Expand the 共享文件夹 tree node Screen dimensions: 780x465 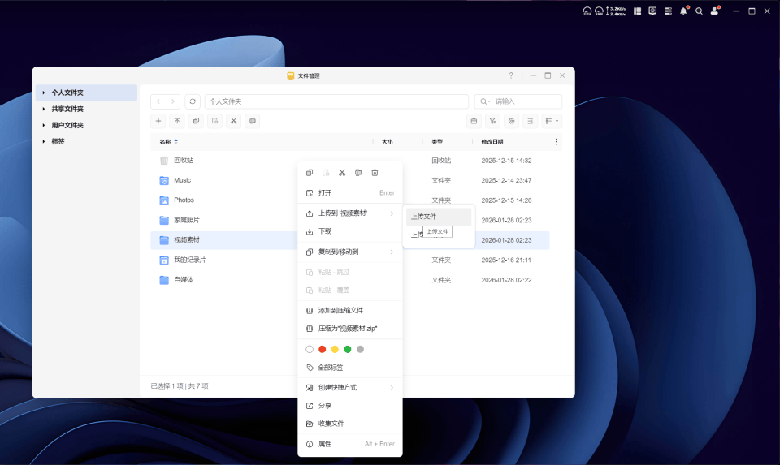(x=44, y=109)
